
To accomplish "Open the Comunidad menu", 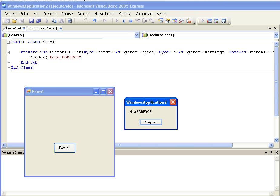I will [x=144, y=14].
